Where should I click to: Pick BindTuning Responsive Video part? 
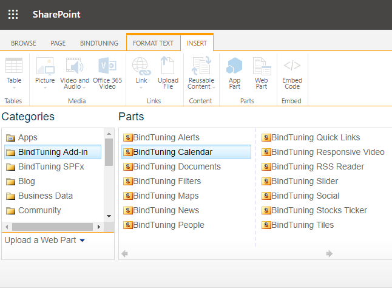coord(323,152)
